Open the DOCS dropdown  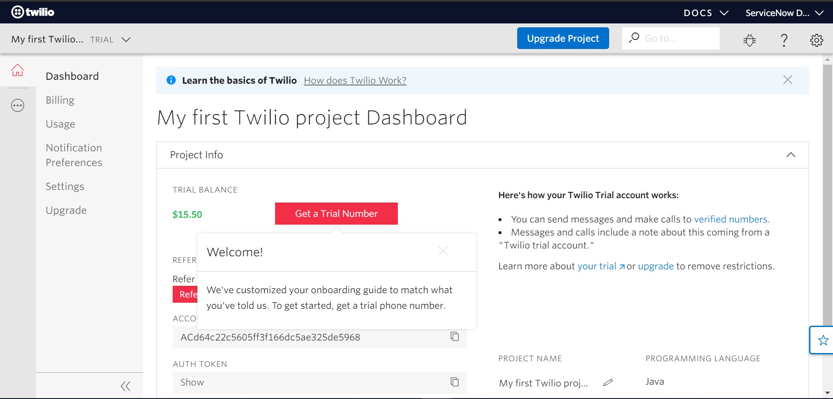coord(705,13)
